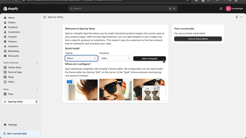The image size is (246, 138).
Task: Click the Shop channel icon
Action: (x=5, y=77)
